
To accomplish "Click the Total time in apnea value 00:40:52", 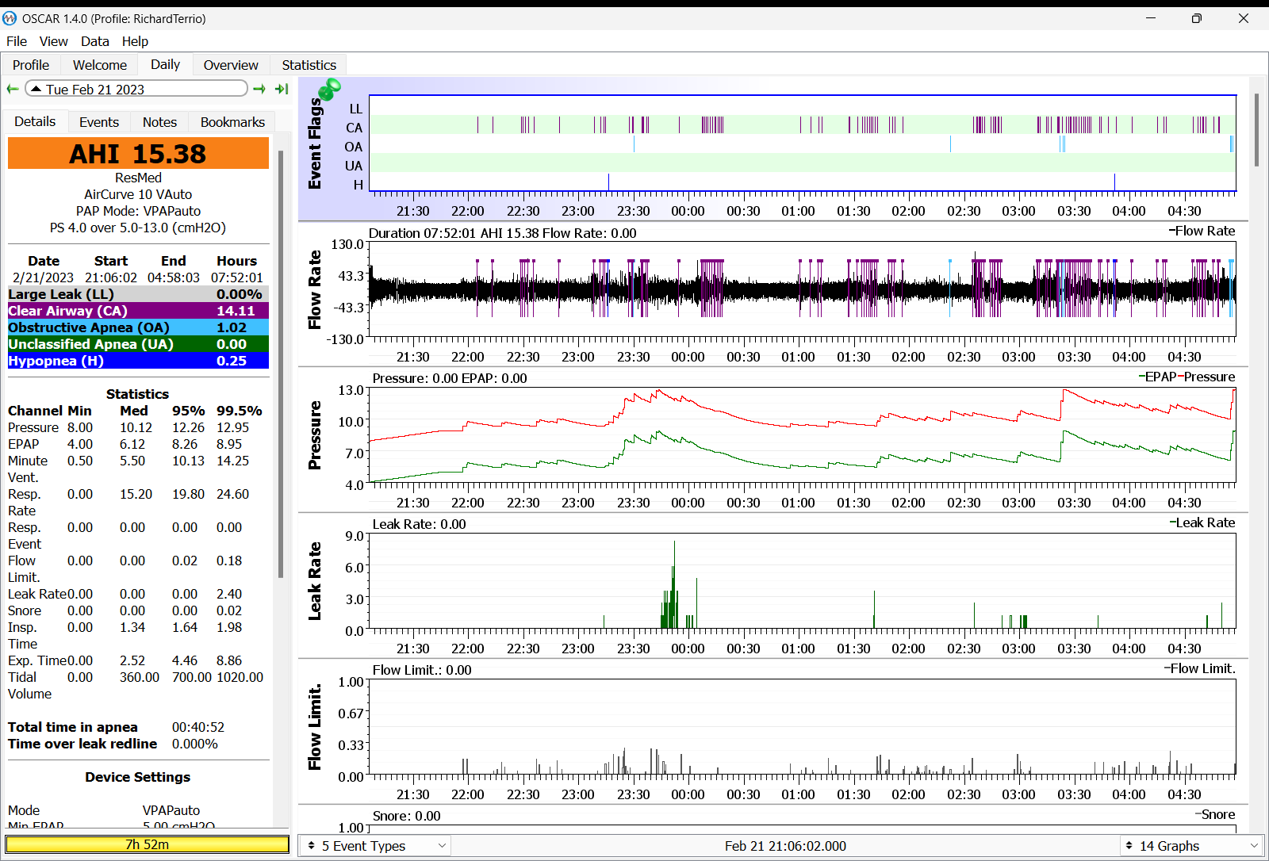I will (198, 727).
